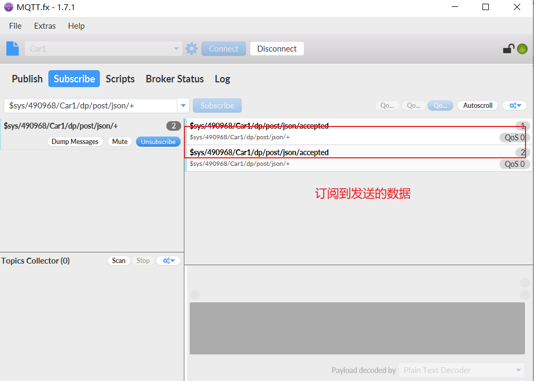Open the File menu
The width and height of the screenshot is (534, 381).
click(15, 26)
